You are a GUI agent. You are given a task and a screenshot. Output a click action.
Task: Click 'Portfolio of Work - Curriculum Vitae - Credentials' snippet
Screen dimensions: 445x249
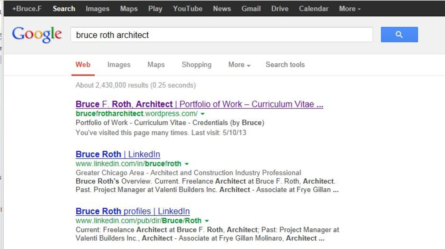170,123
